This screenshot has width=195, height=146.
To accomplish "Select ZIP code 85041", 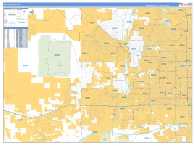I will 184,127.
